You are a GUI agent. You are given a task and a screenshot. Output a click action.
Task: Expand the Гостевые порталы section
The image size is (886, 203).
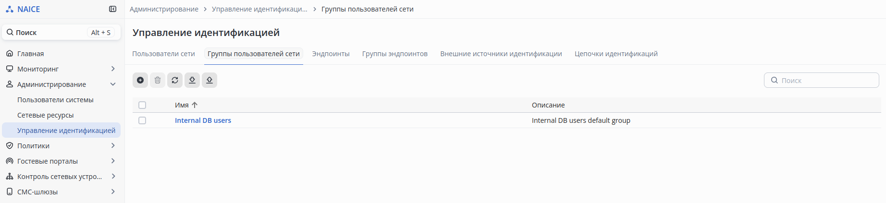coord(113,161)
